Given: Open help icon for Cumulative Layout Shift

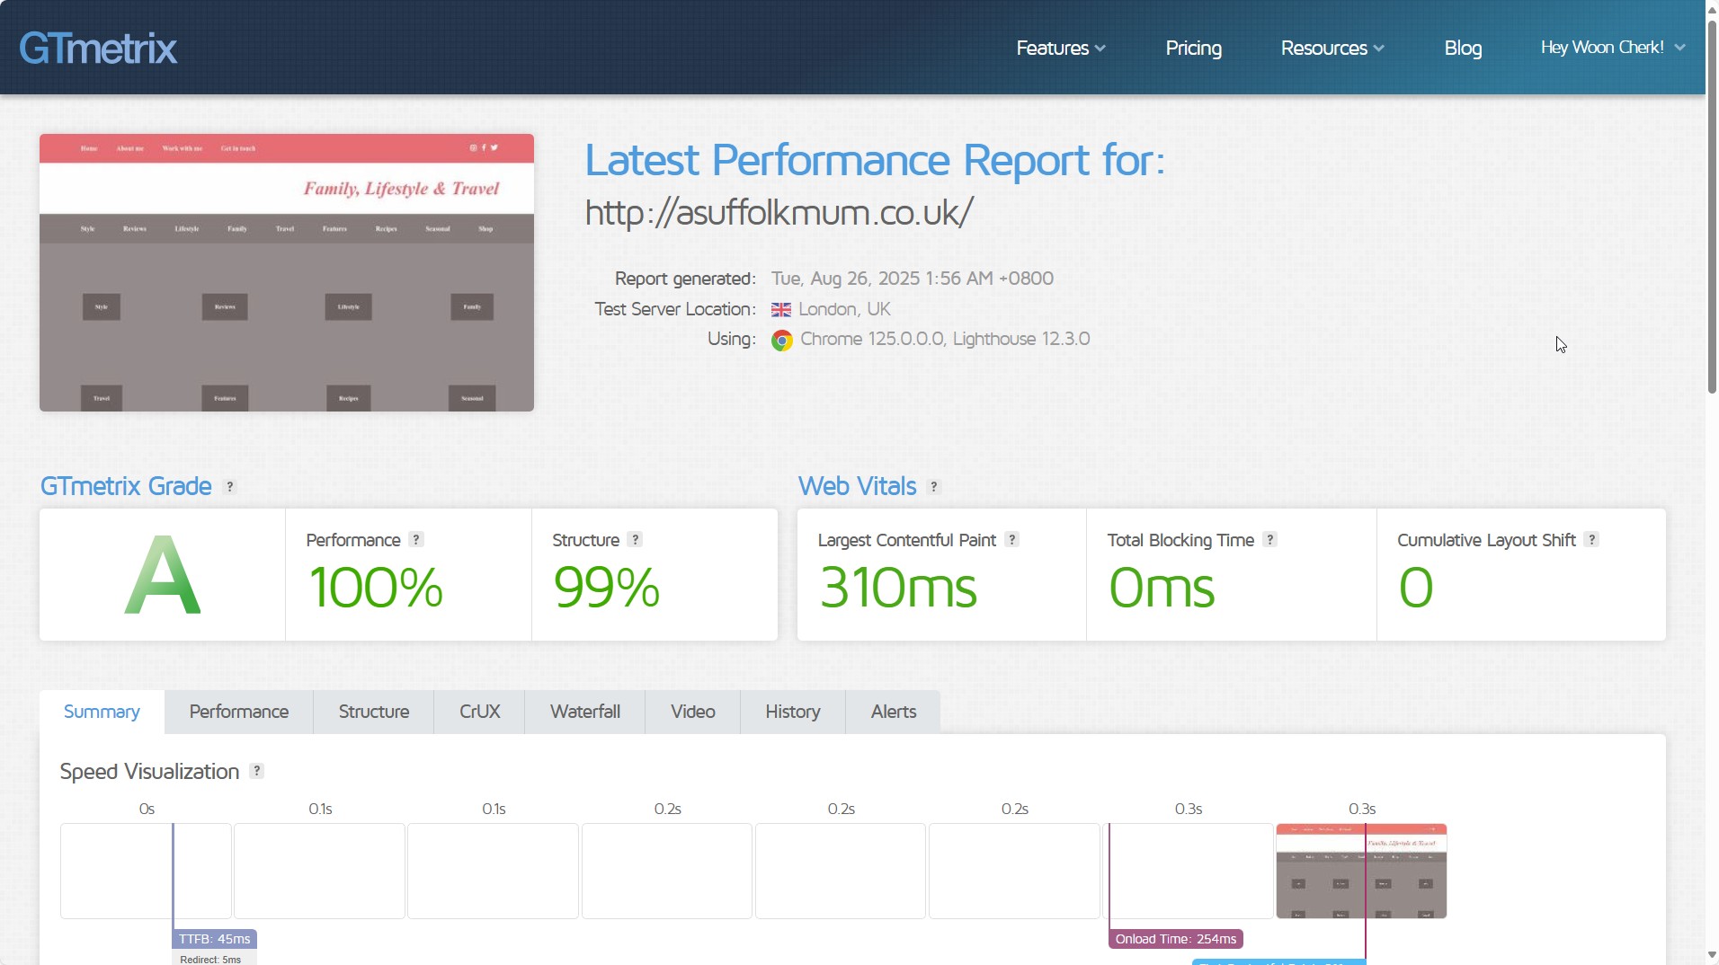Looking at the screenshot, I should (1591, 539).
